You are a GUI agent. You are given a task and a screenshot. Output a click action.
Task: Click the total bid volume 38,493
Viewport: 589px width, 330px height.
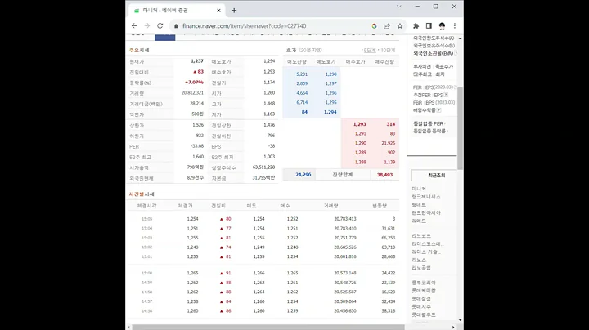tap(384, 175)
